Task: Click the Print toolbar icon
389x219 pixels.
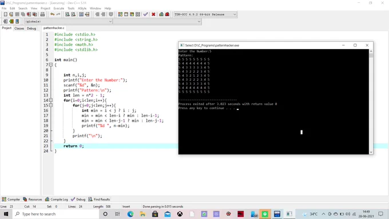Action: pyautogui.click(x=42, y=14)
